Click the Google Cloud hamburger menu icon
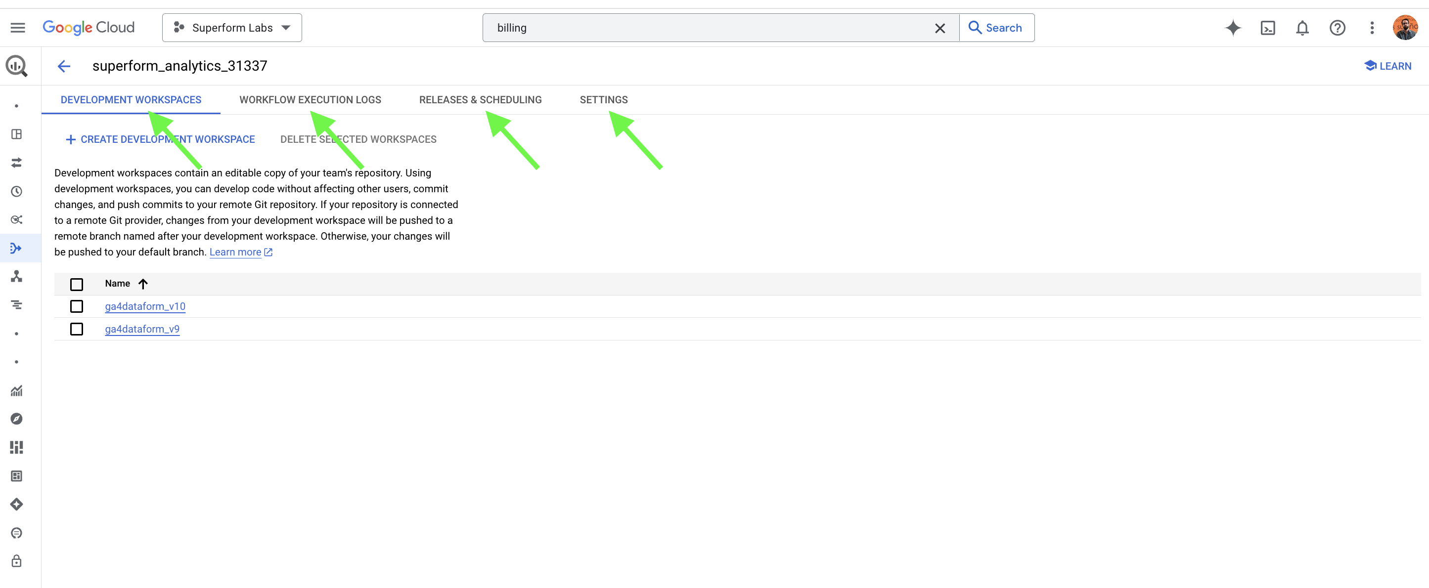 18,27
